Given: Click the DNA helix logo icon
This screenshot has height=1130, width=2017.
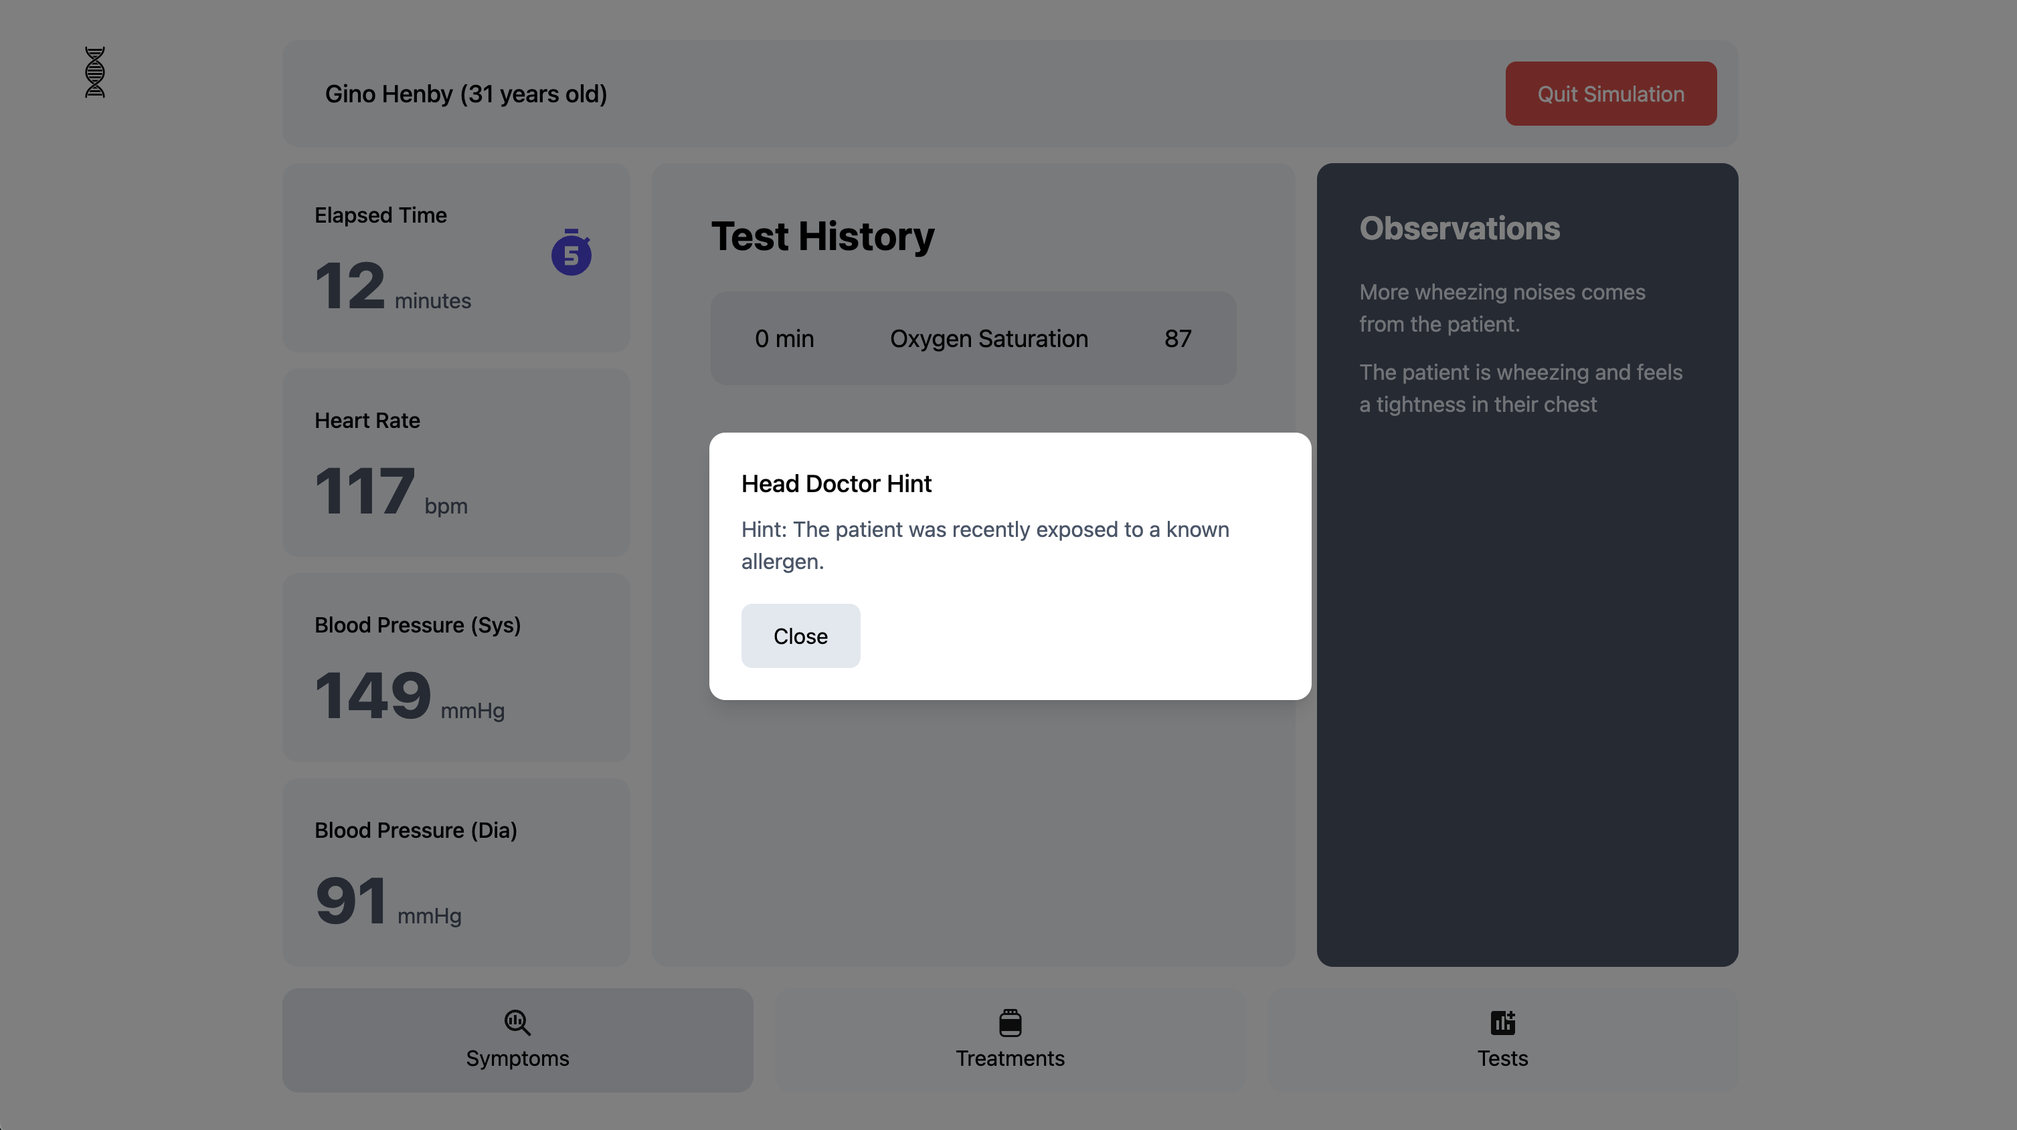Looking at the screenshot, I should coord(95,72).
